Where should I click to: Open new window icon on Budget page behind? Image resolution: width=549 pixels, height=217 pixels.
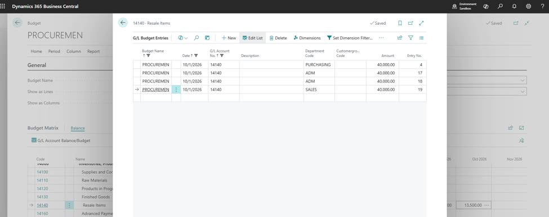[x=516, y=23]
